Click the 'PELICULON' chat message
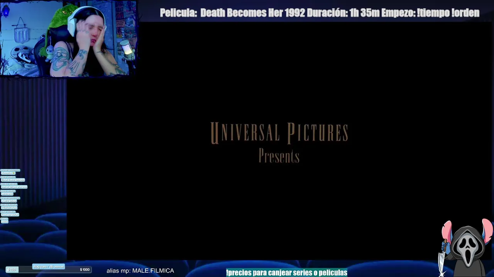494x277 pixels. [9, 208]
